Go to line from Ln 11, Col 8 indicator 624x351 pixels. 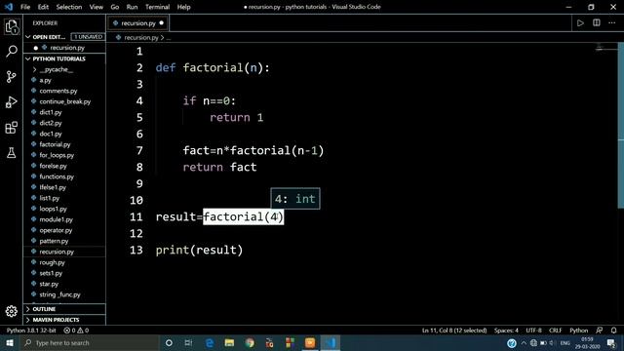click(454, 331)
